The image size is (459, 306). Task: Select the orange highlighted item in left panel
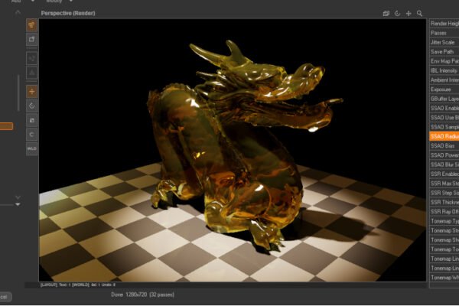tap(6, 126)
